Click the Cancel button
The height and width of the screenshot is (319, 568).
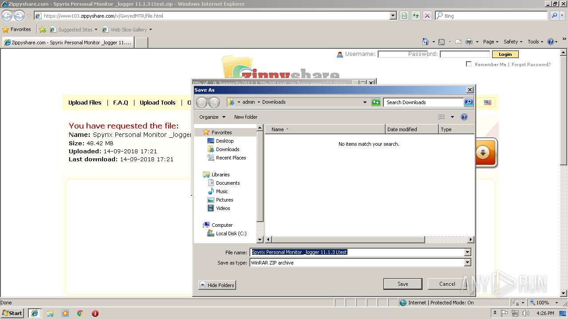click(x=447, y=284)
